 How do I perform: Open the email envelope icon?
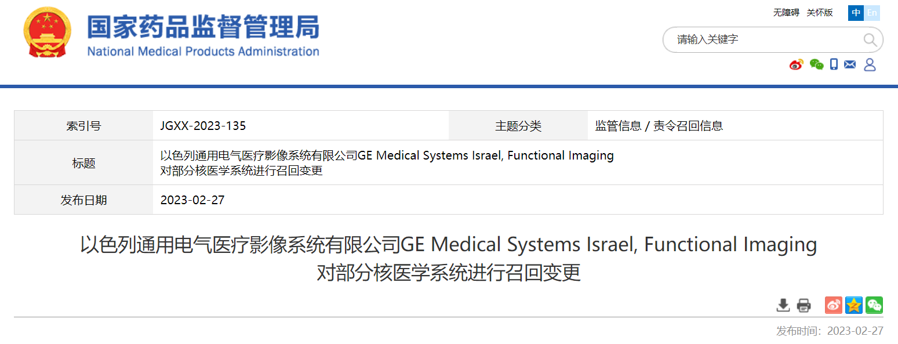[850, 64]
